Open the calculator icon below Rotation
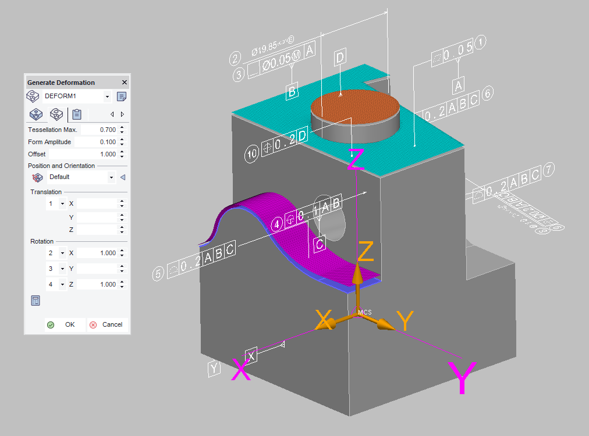 pos(36,301)
